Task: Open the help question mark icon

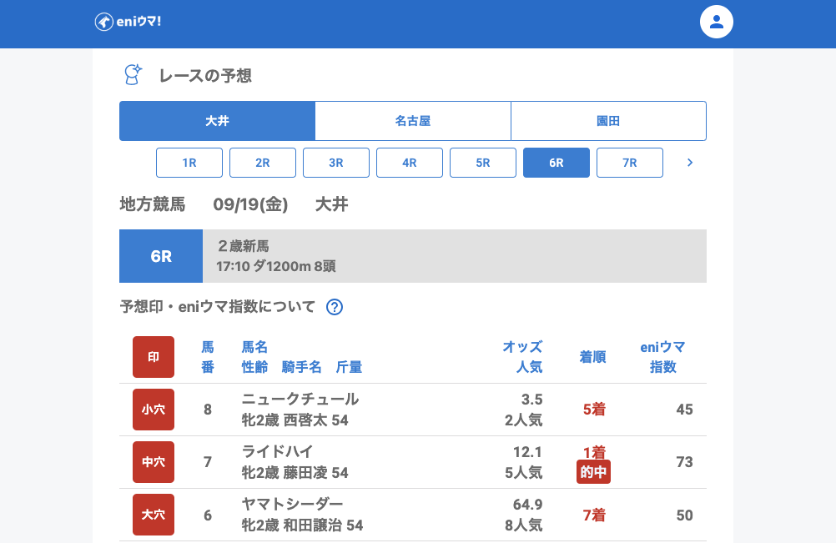Action: pos(335,307)
